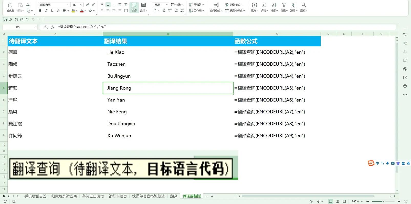Click the Print Preview icon
Screen dimensions: 411x204
(22, 19)
